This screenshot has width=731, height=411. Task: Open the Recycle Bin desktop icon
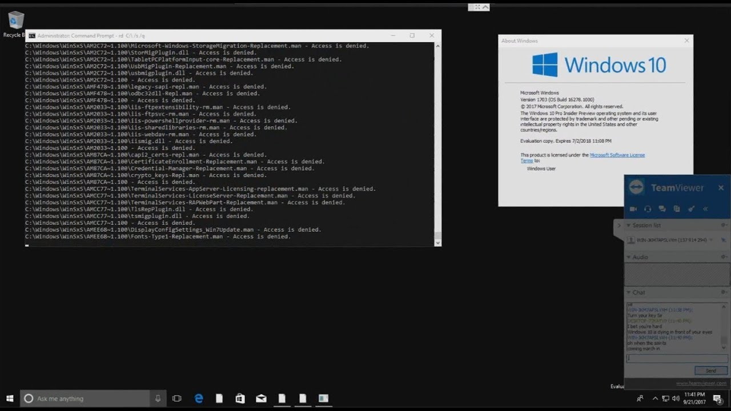coord(15,23)
